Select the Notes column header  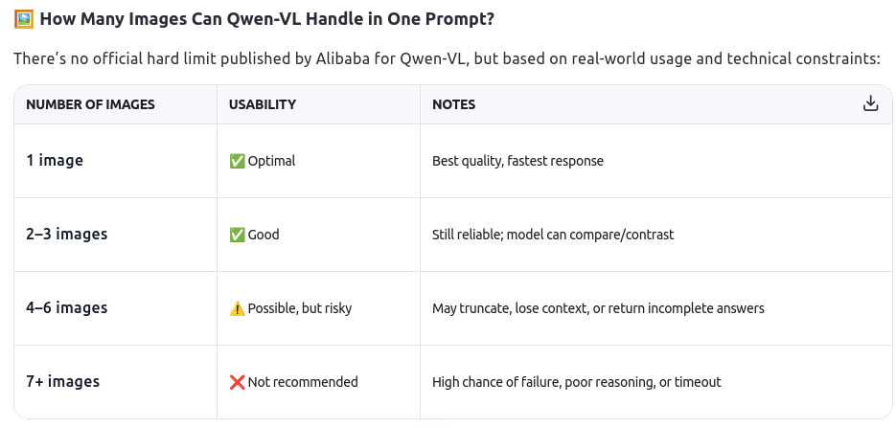[x=453, y=104]
